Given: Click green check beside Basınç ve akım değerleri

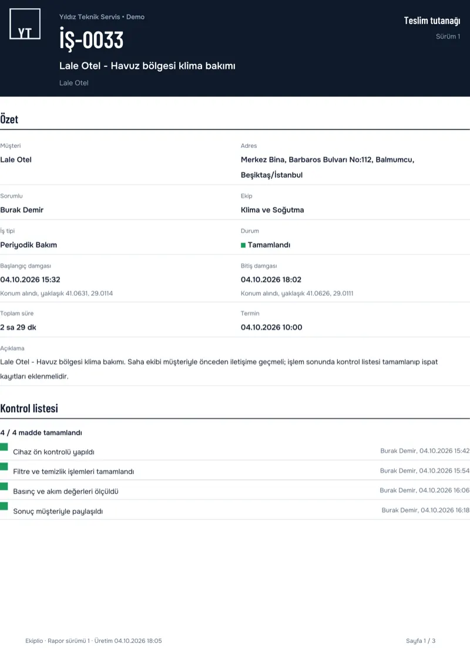Looking at the screenshot, I should point(4,486).
